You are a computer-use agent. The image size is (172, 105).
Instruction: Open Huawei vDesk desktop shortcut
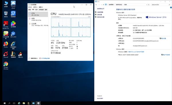pyautogui.click(x=13, y=5)
